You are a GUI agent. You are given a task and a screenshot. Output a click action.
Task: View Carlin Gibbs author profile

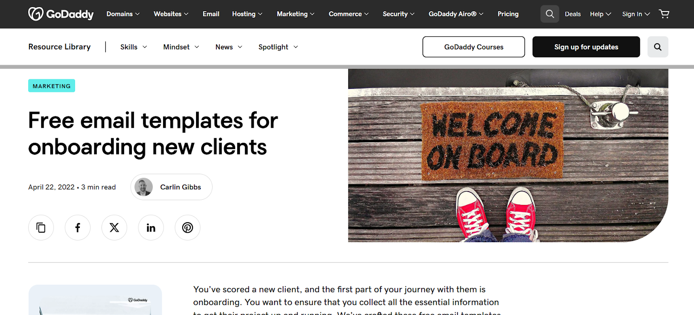coord(171,187)
